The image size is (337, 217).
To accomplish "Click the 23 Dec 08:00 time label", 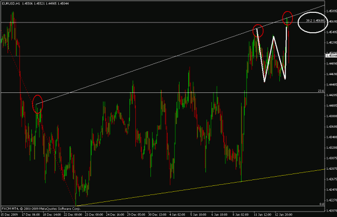I will pyautogui.click(x=94, y=214).
